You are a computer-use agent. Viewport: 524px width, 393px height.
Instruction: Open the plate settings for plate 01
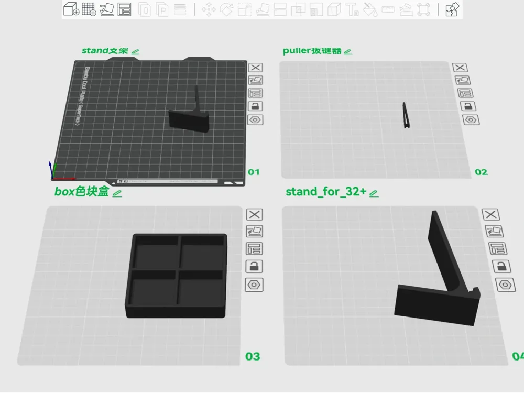point(255,119)
